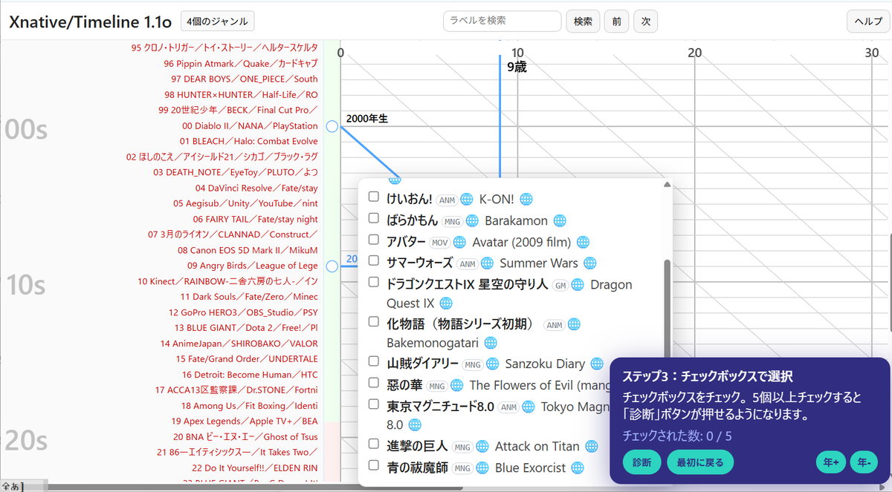
Task: Click globe icon after Sanzoku Diary
Action: pos(597,364)
